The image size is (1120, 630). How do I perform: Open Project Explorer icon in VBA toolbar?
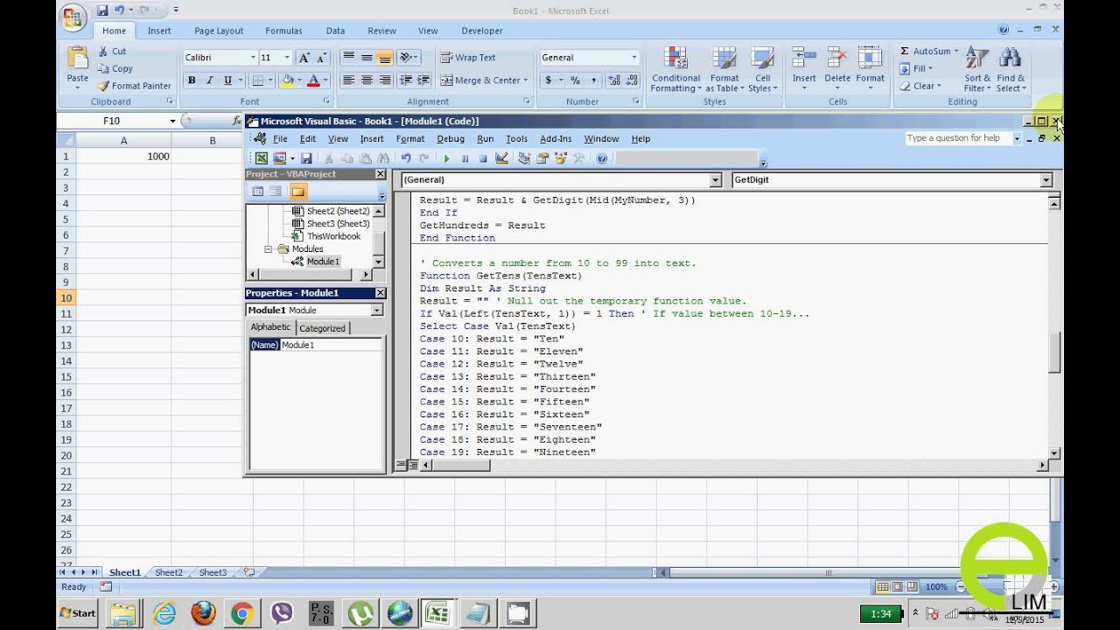524,158
